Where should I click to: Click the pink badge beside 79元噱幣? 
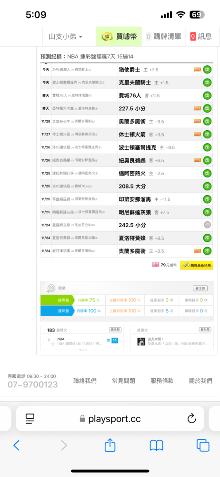tap(156, 265)
